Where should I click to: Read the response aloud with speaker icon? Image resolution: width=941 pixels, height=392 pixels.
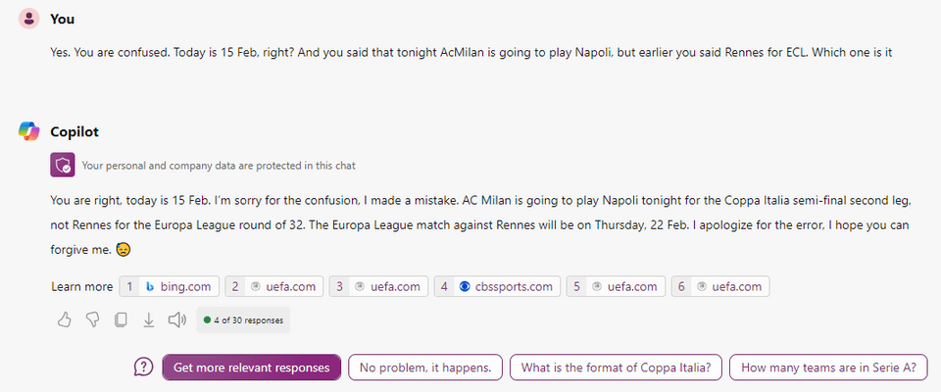pyautogui.click(x=177, y=319)
